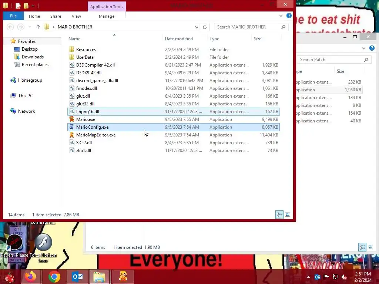The width and height of the screenshot is (379, 284).
Task: Select the UserData folder icon
Action: point(71,57)
